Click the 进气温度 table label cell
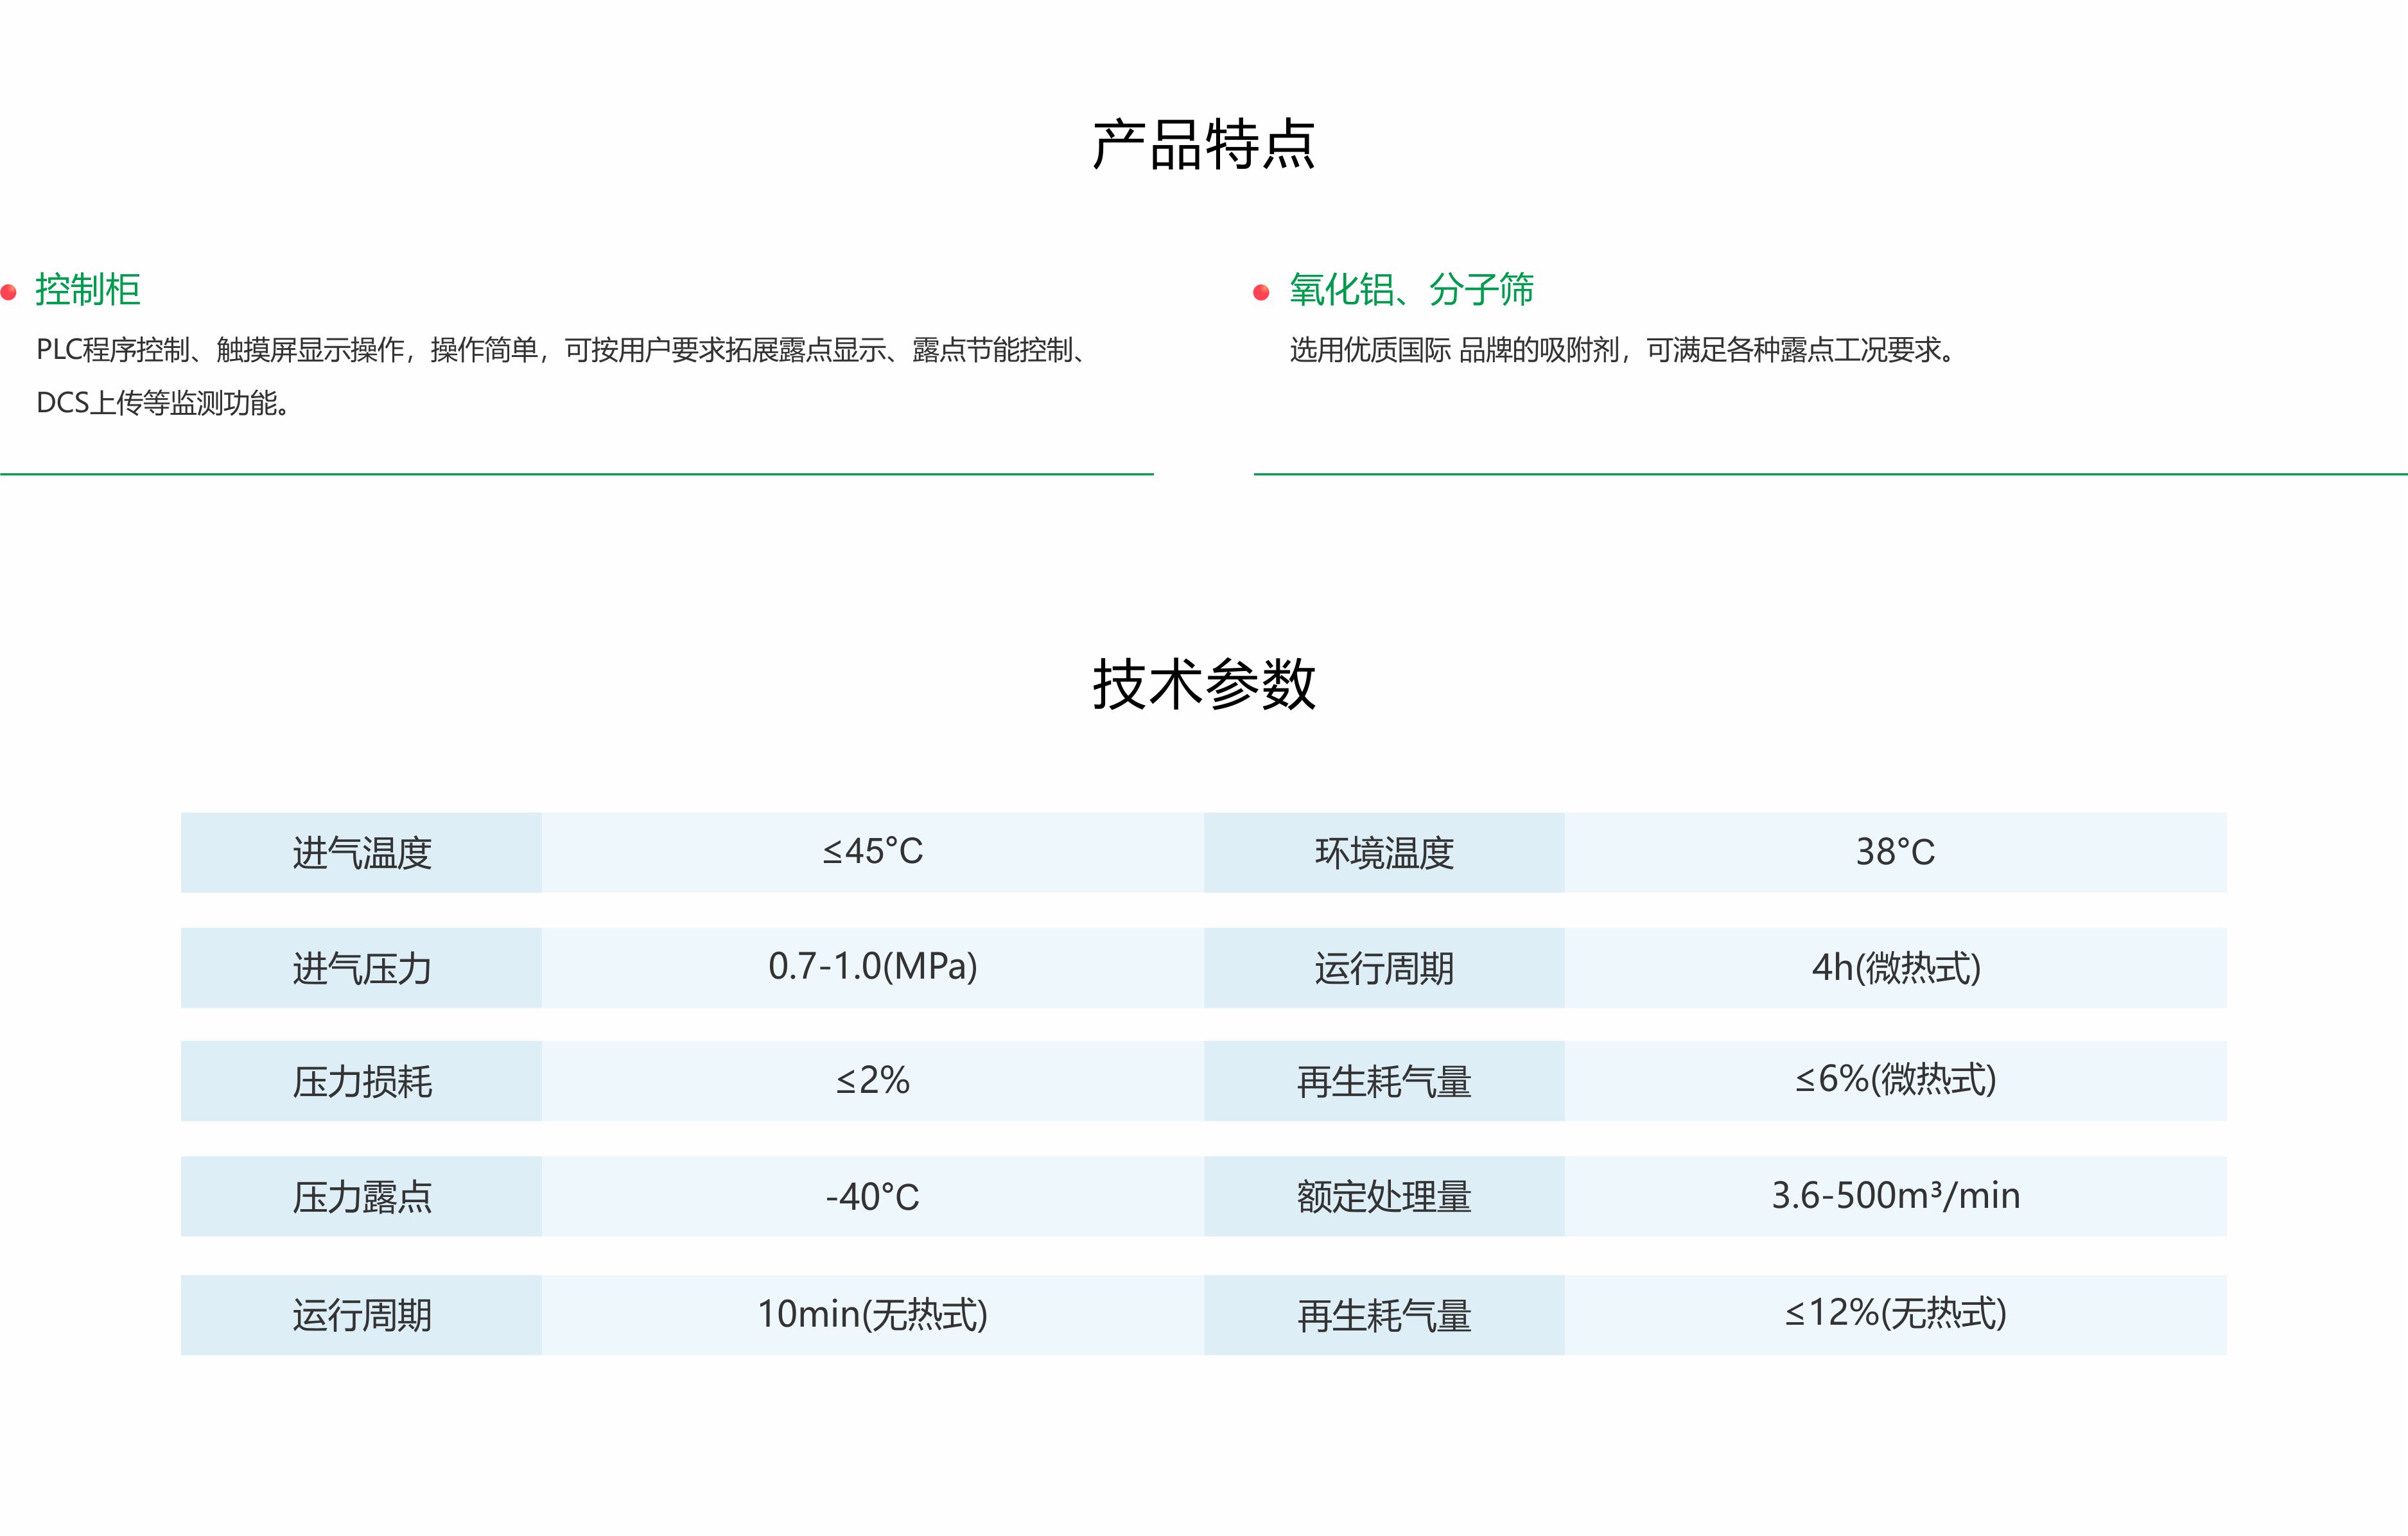Image resolution: width=2408 pixels, height=1536 pixels. [361, 853]
